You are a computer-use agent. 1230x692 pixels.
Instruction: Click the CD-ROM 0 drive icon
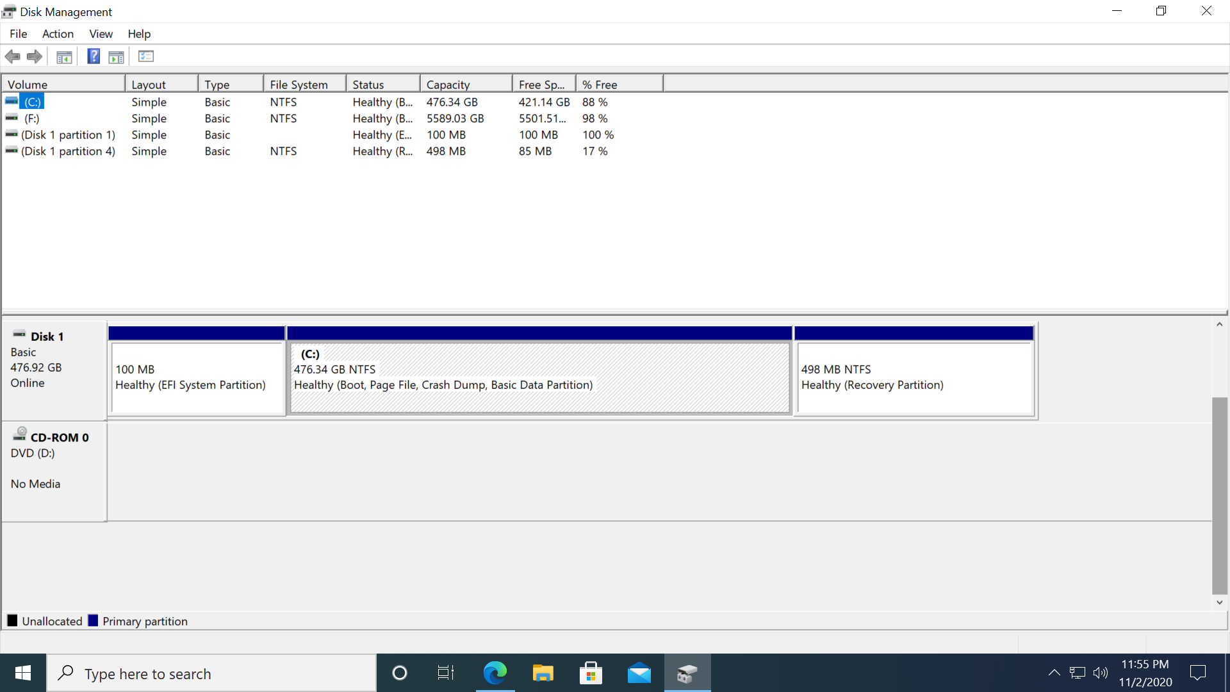pyautogui.click(x=19, y=434)
